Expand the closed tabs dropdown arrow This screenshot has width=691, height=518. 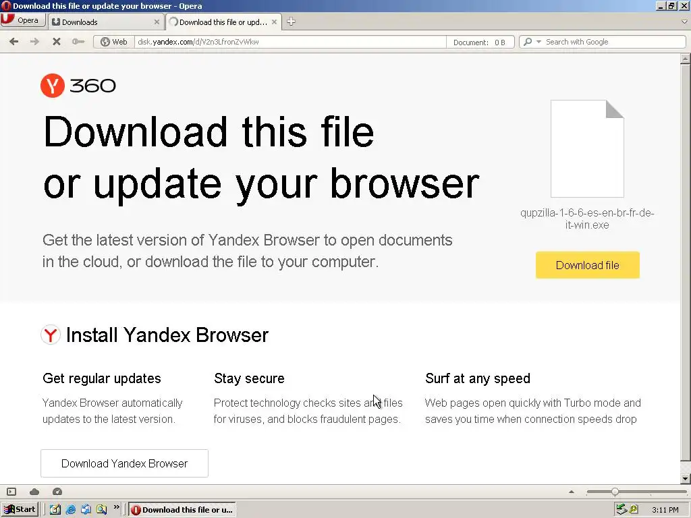click(684, 22)
